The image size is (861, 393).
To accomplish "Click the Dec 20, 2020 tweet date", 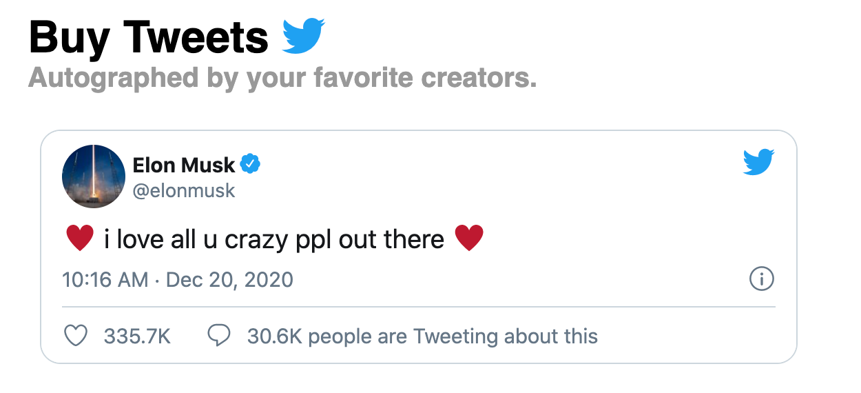I will 230,280.
